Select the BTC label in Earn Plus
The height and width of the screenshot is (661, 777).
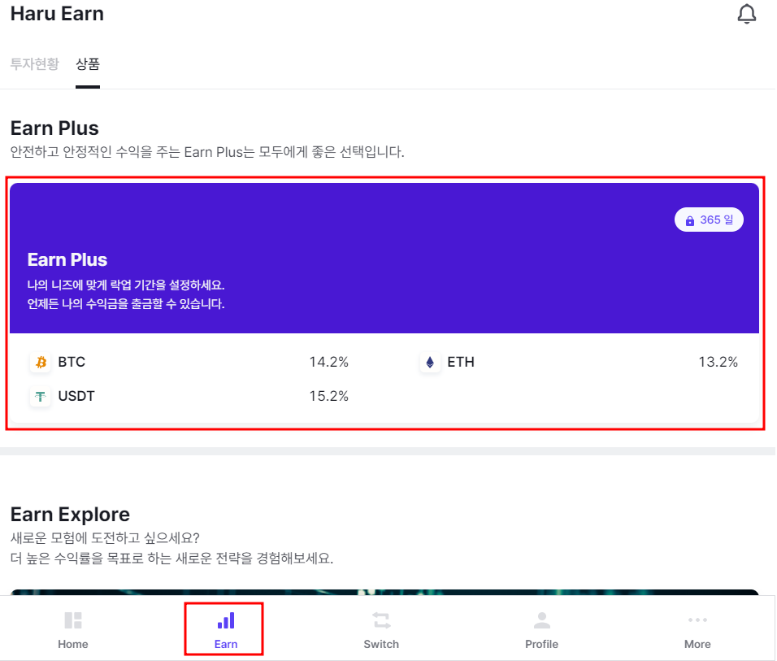tap(72, 362)
